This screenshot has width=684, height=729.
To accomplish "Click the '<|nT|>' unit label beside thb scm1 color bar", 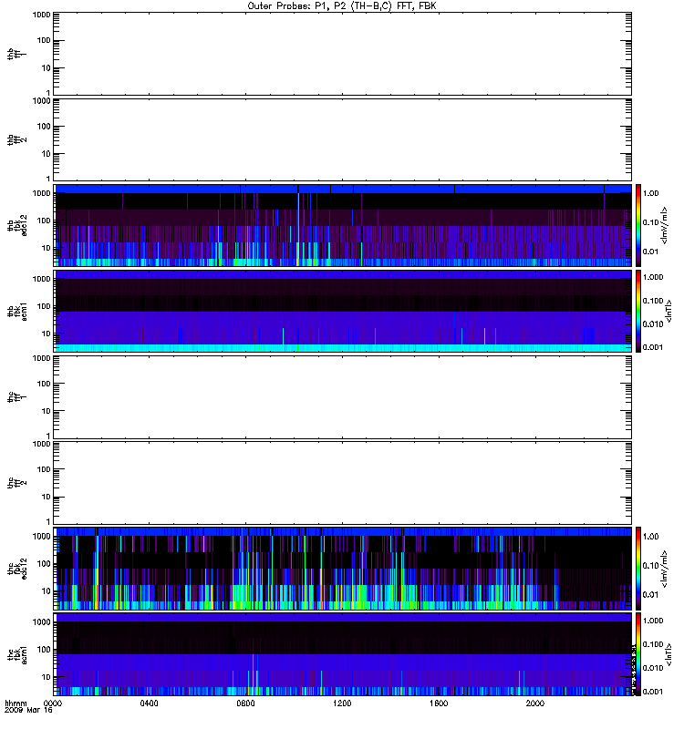I will click(669, 311).
